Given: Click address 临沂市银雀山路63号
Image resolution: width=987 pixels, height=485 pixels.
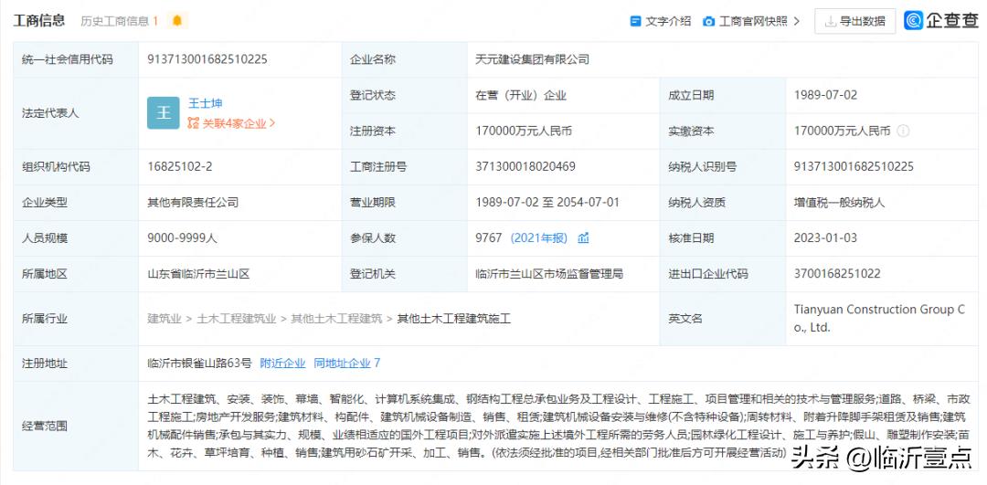Looking at the screenshot, I should [199, 363].
